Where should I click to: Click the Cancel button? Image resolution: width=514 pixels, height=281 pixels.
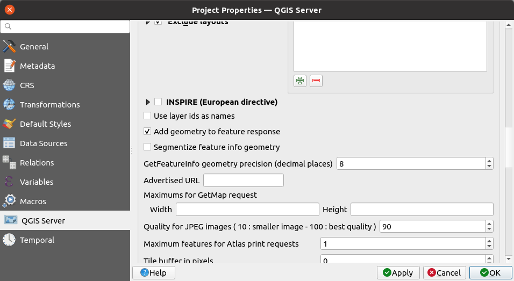(x=445, y=272)
